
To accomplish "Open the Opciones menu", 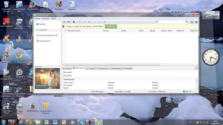I will point(46,18).
